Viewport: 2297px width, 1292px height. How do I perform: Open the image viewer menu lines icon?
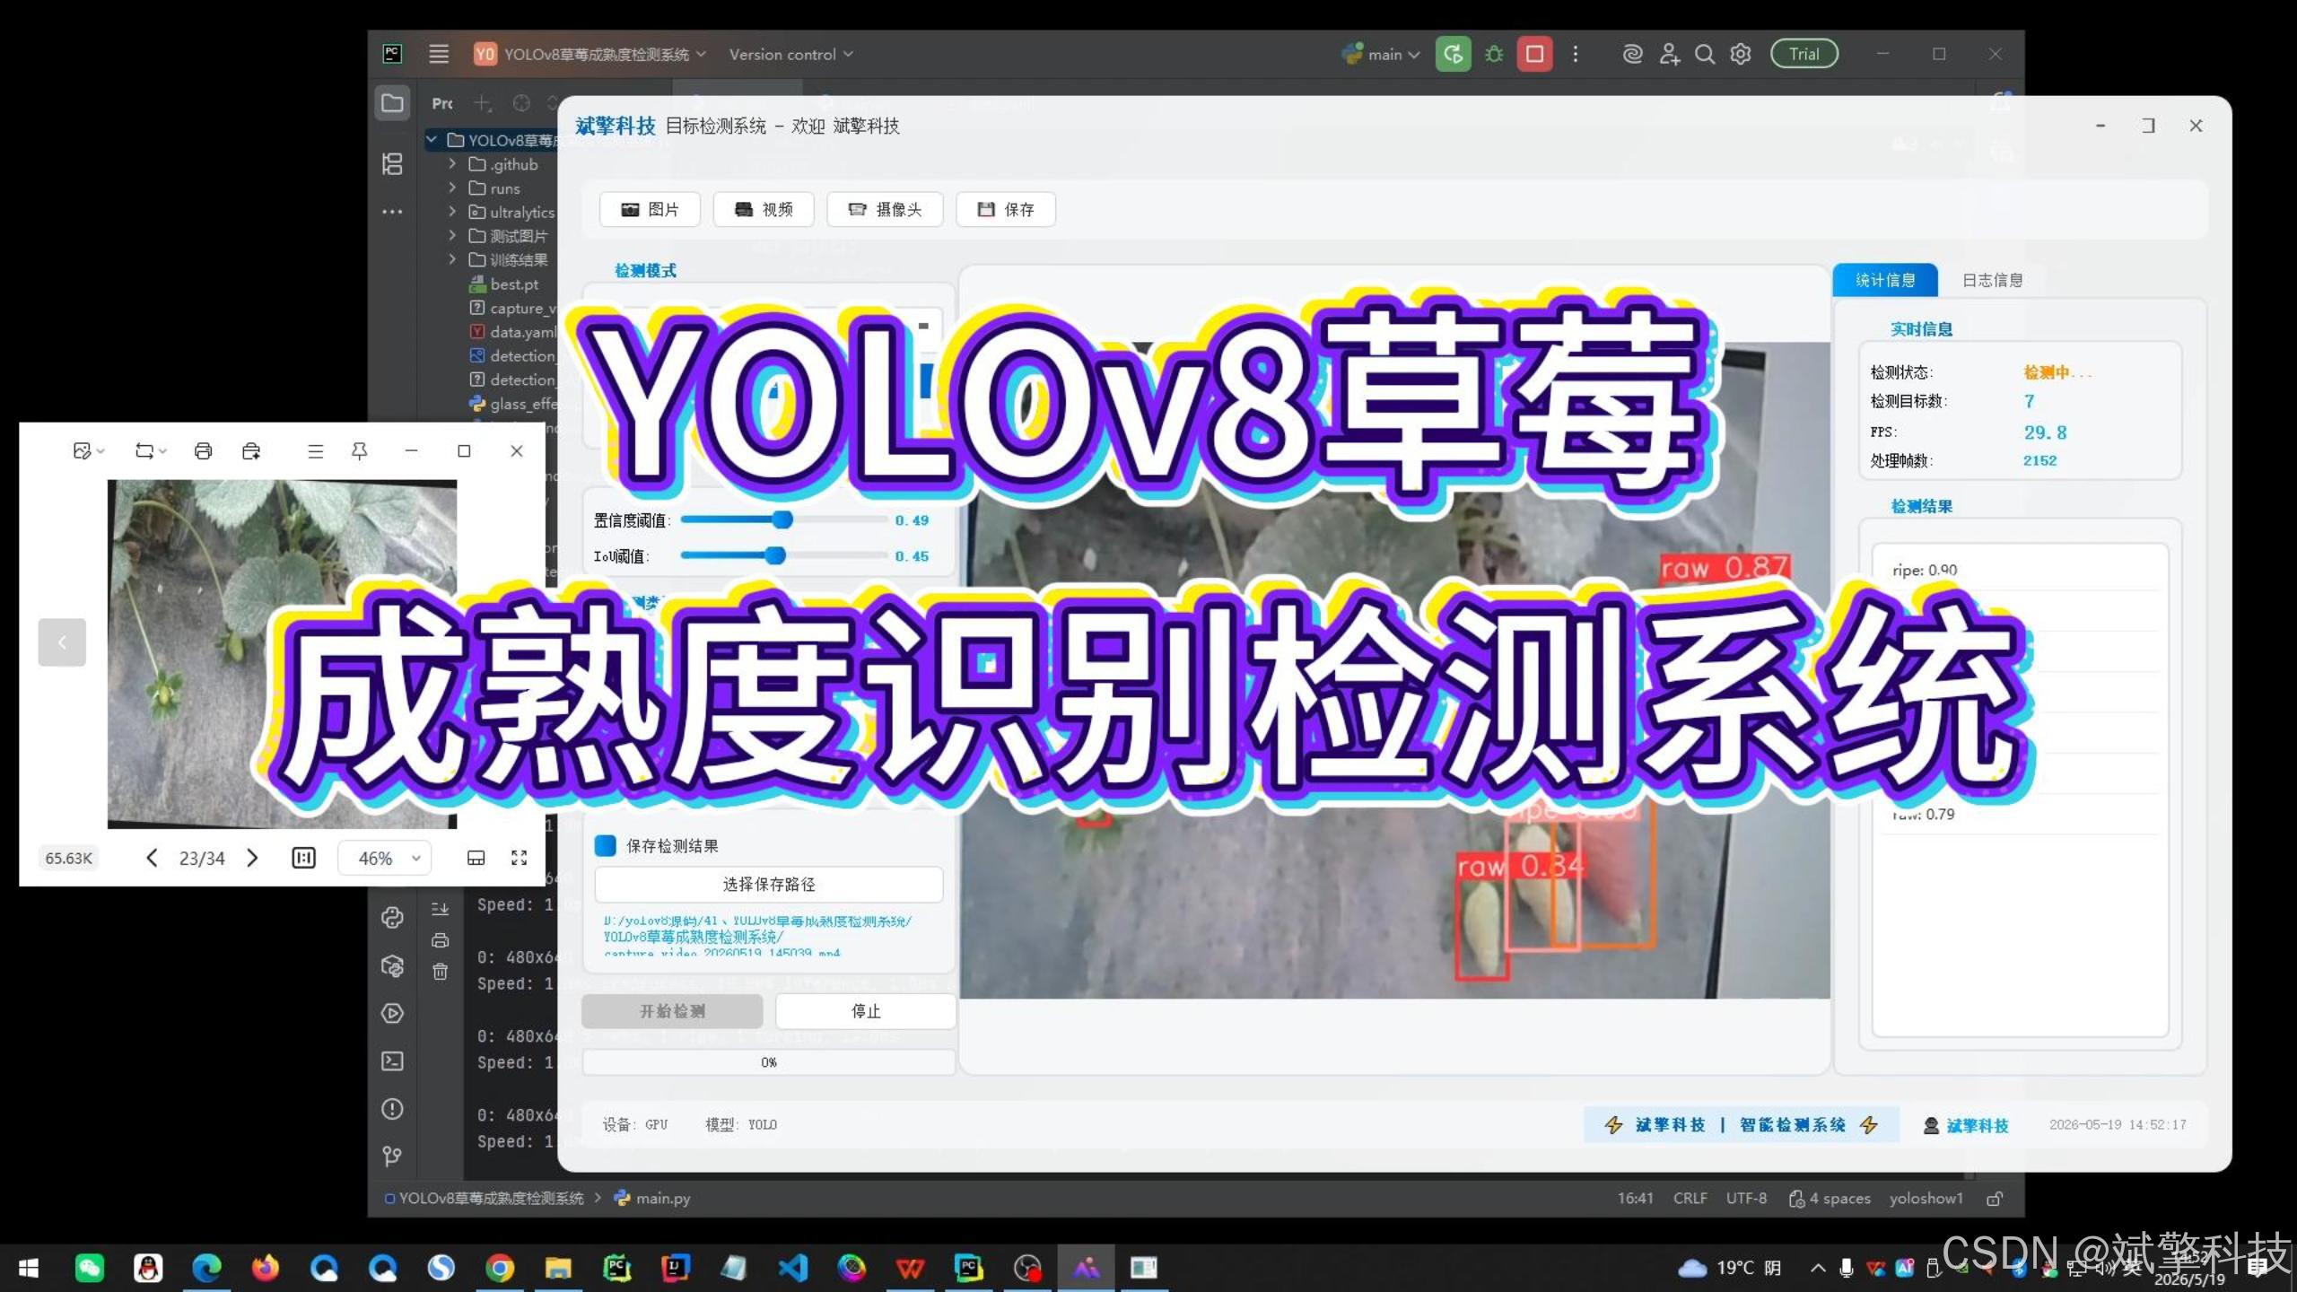tap(315, 450)
